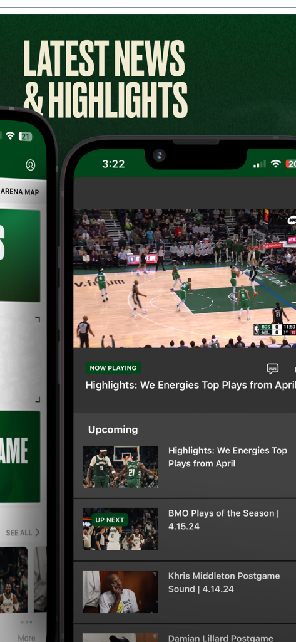Screen dimensions: 296x642
Task: Tap the BOS MIL scoreboard in video
Action: point(275,330)
